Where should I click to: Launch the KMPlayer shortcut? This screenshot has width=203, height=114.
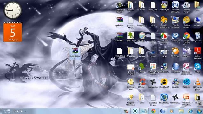click(x=187, y=53)
